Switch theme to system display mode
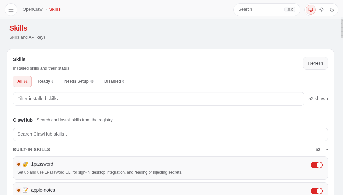Image resolution: width=343 pixels, height=195 pixels. click(x=310, y=9)
